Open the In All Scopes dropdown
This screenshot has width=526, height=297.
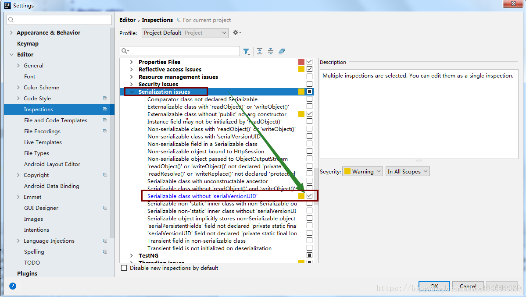click(x=408, y=171)
